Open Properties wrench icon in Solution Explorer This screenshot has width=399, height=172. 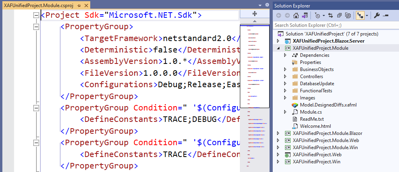(377, 16)
